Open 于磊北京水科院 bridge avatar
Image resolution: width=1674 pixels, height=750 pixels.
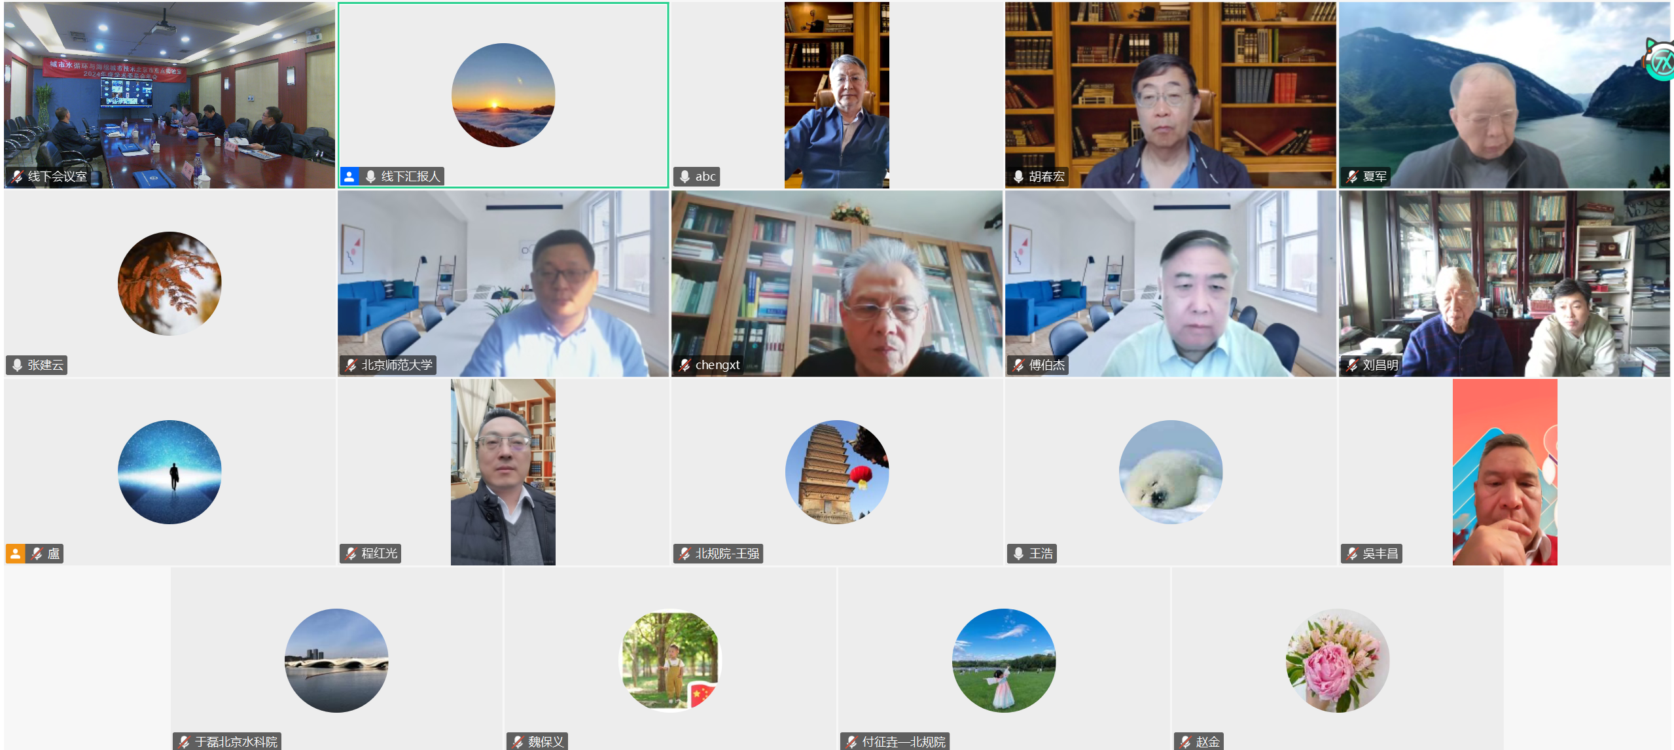336,660
